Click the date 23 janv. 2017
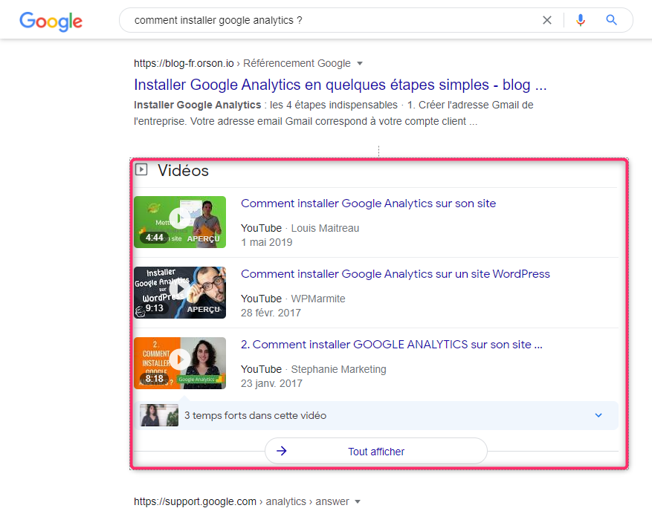The image size is (652, 511). 271,383
